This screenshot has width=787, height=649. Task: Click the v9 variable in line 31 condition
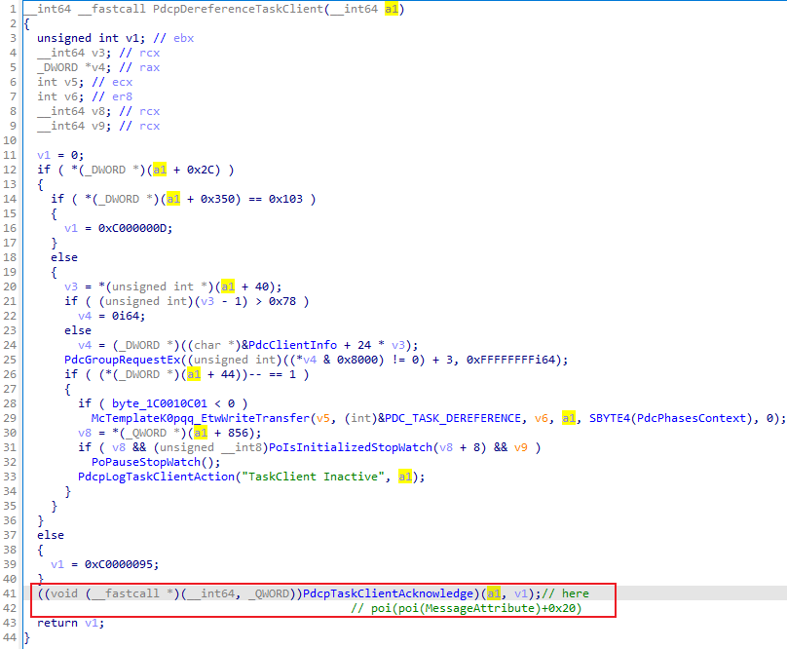521,447
